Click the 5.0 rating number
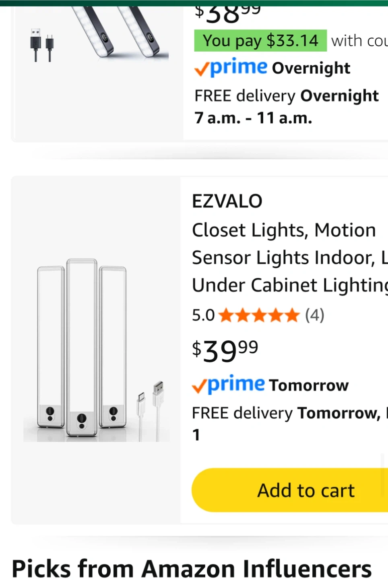388x580 pixels. (203, 315)
